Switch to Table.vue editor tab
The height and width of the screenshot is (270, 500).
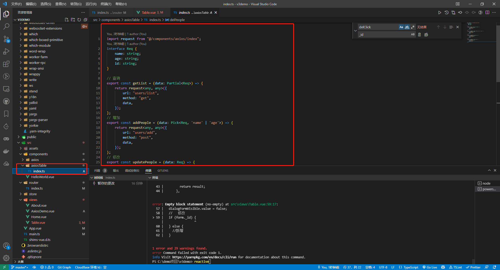[152, 12]
